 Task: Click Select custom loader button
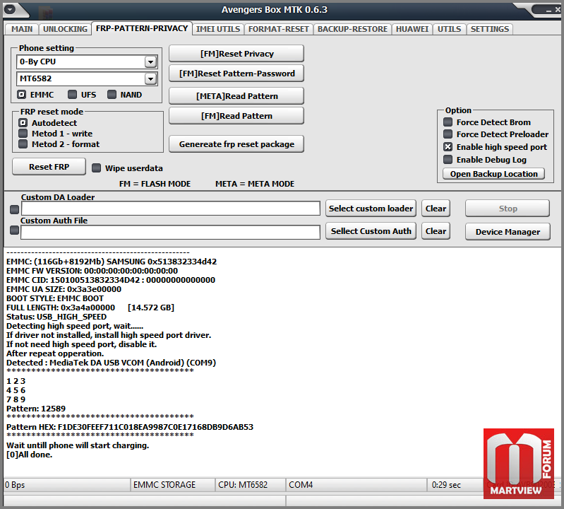371,209
